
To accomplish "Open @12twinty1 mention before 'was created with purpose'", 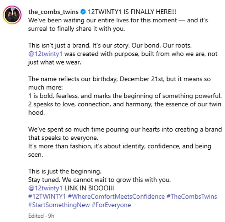I will 45,54.
